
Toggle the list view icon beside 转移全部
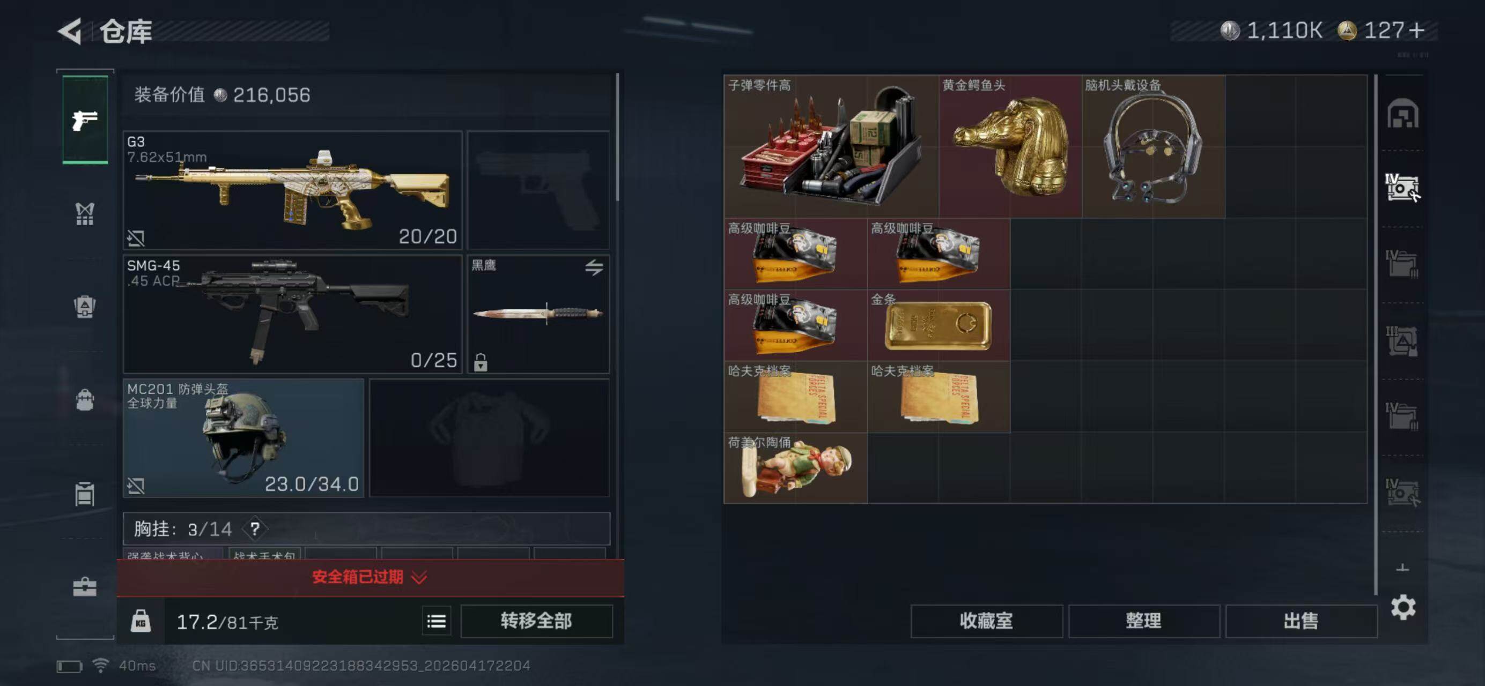click(x=437, y=621)
